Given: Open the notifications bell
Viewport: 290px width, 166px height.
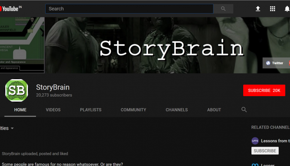Looking at the screenshot, I should click(287, 8).
